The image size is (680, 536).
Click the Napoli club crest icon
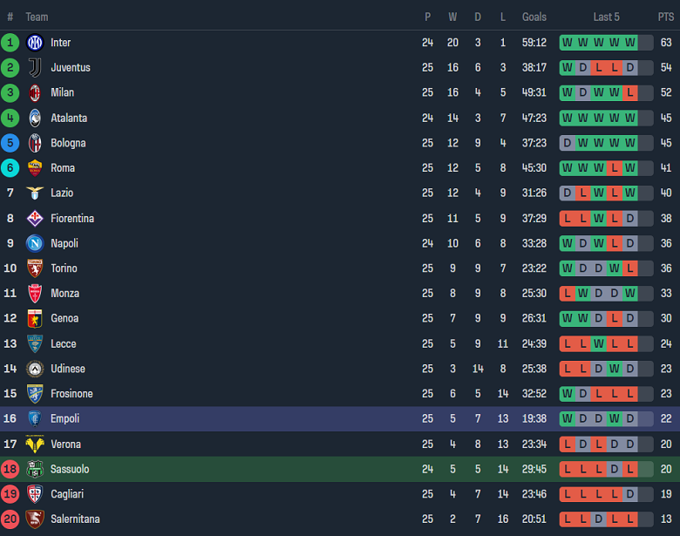click(x=35, y=243)
